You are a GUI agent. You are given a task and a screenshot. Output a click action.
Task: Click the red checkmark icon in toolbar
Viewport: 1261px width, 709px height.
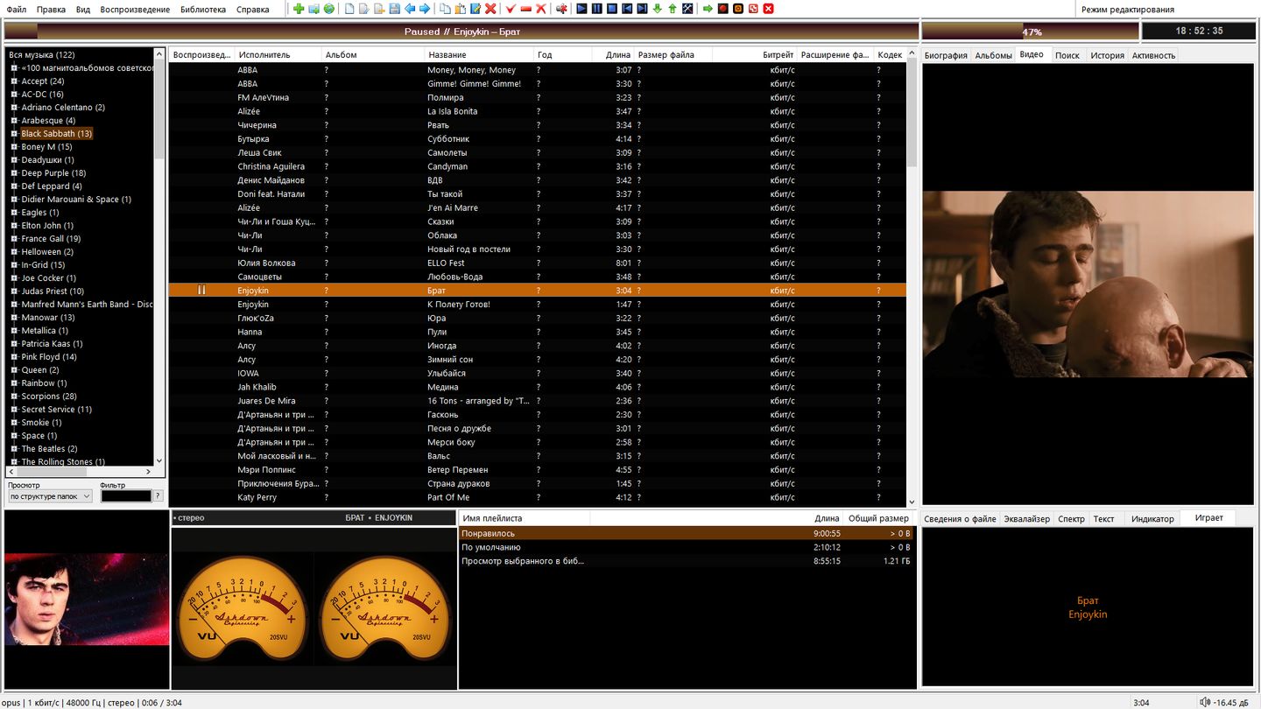511,9
